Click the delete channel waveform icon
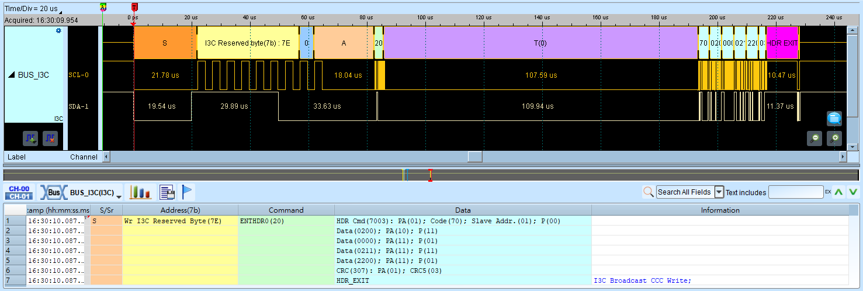 point(50,138)
